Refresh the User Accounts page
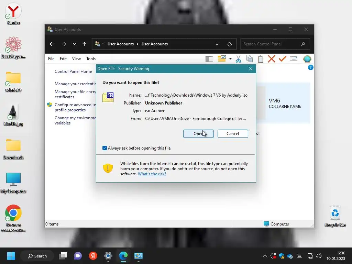352x264 pixels. tap(229, 44)
